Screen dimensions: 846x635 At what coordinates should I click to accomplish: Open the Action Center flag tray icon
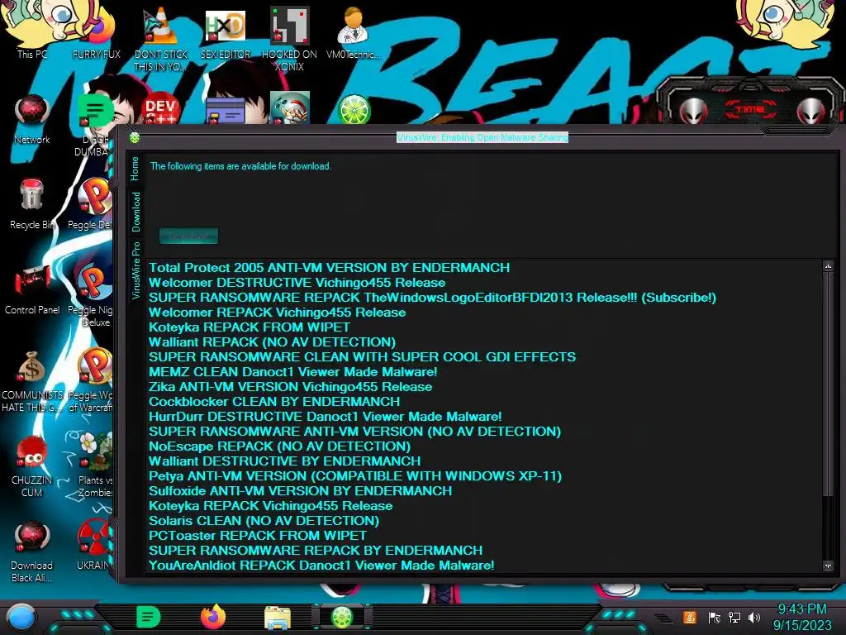pyautogui.click(x=715, y=617)
